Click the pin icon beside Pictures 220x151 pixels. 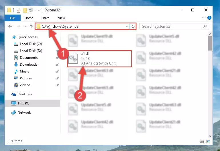pyautogui.click(x=58, y=78)
